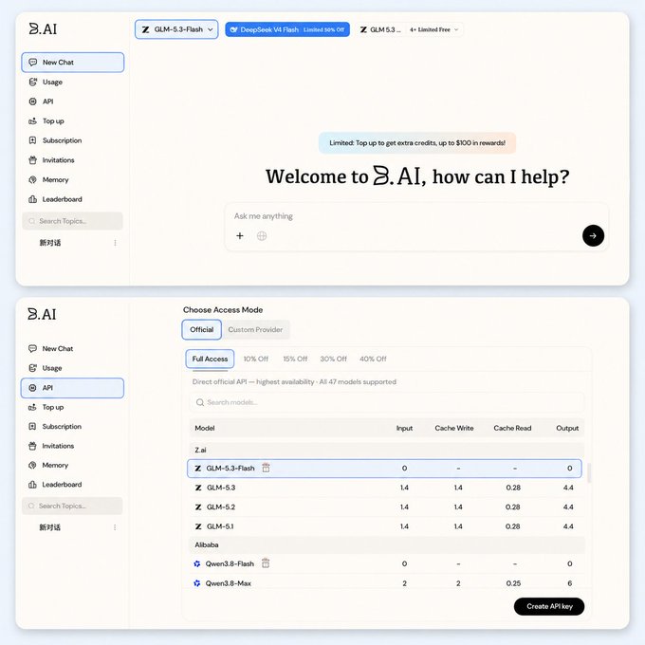This screenshot has height=645, width=645.
Task: Open Usage in the top panel sidebar
Action: click(x=73, y=82)
